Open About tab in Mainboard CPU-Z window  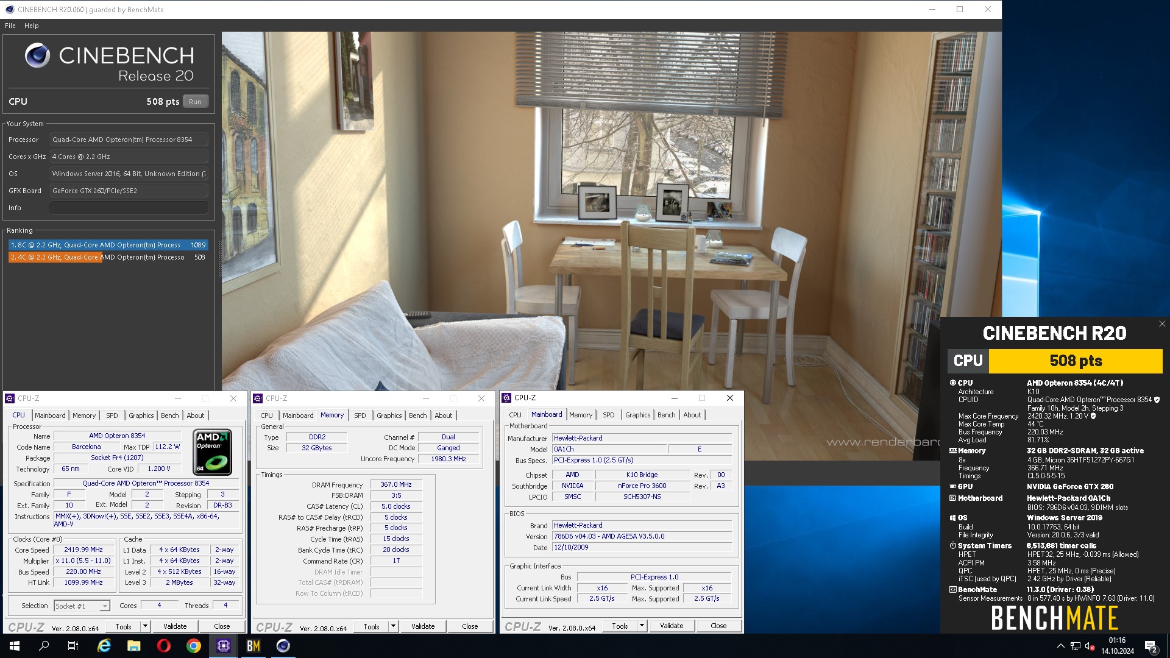pyautogui.click(x=692, y=415)
